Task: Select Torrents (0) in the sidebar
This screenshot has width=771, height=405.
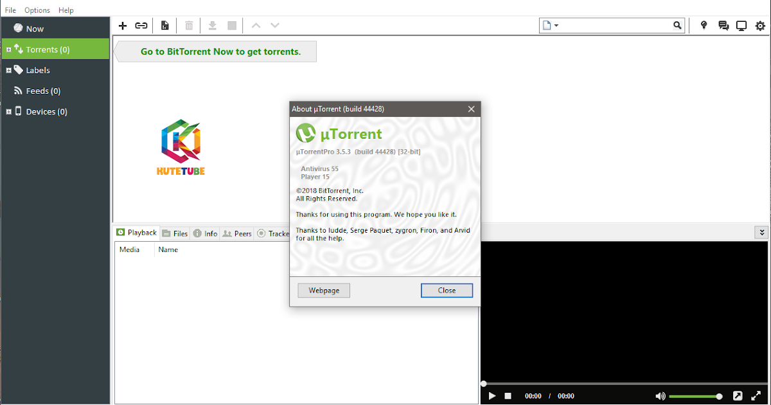Action: tap(55, 50)
